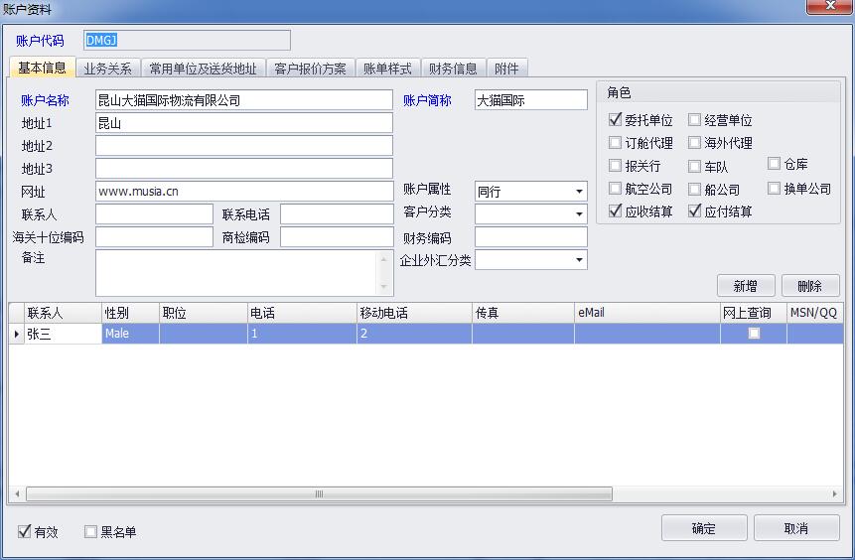Focus the 账户简称 field
This screenshot has width=855, height=560.
coord(530,100)
